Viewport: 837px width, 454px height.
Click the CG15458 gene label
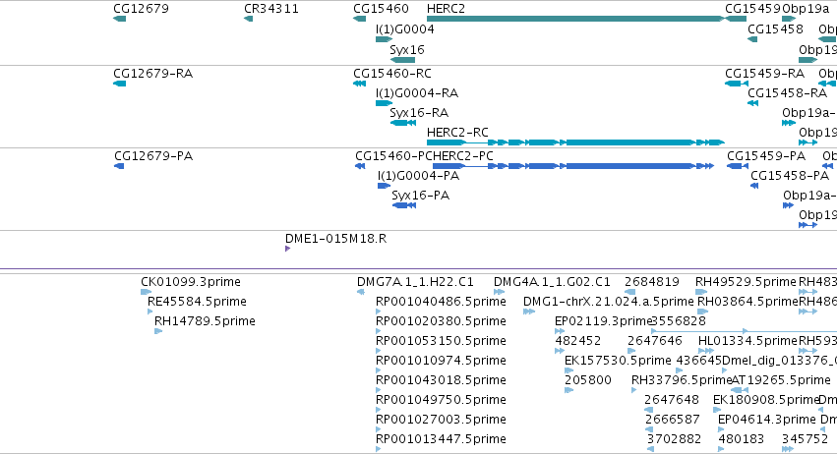click(775, 29)
